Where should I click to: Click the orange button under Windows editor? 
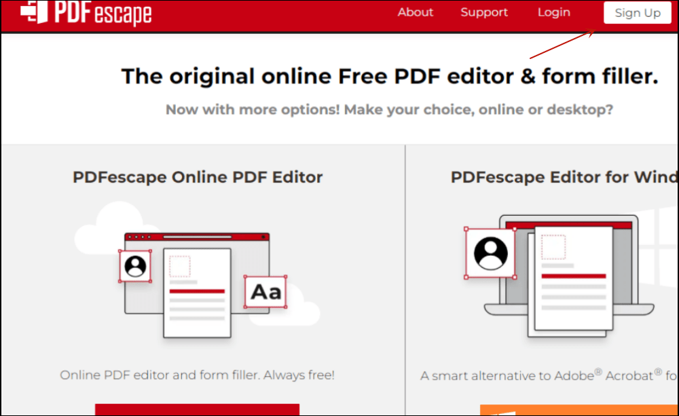pos(579,410)
